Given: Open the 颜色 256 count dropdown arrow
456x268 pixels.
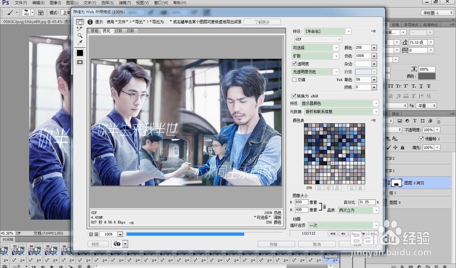Looking at the screenshot, I should tap(374, 48).
